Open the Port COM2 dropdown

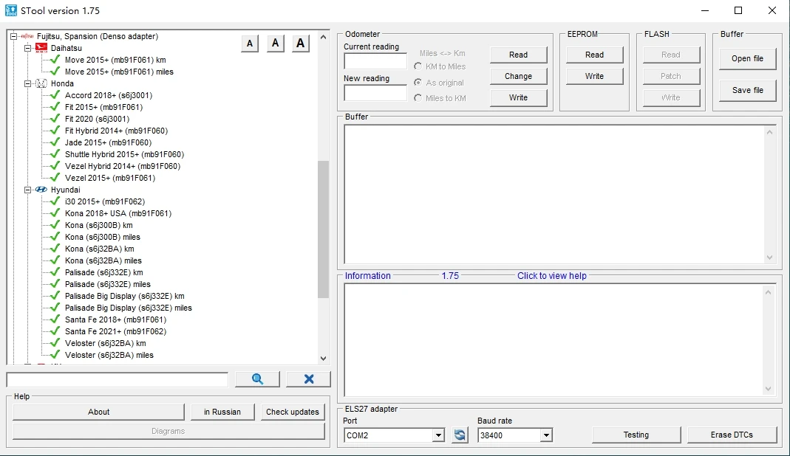pyautogui.click(x=438, y=435)
